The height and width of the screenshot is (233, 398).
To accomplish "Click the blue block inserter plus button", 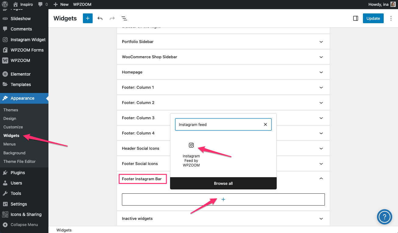I will 88,18.
